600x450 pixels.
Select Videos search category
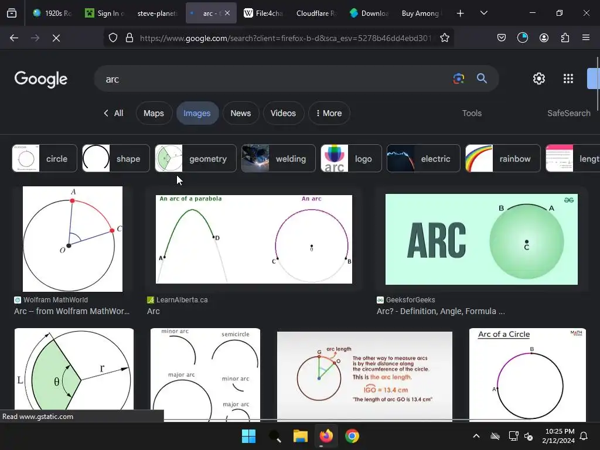click(x=283, y=113)
